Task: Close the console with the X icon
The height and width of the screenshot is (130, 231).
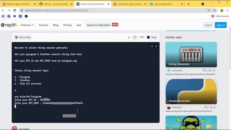Action: coord(156,46)
